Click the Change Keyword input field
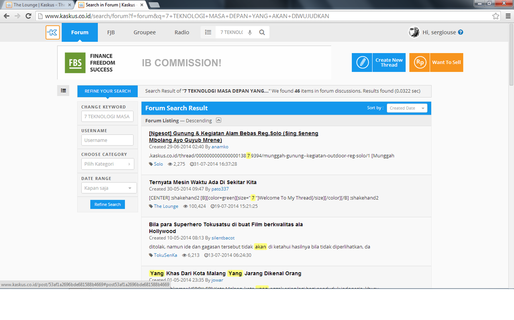Screen dimensions: 514x320 tap(108, 117)
